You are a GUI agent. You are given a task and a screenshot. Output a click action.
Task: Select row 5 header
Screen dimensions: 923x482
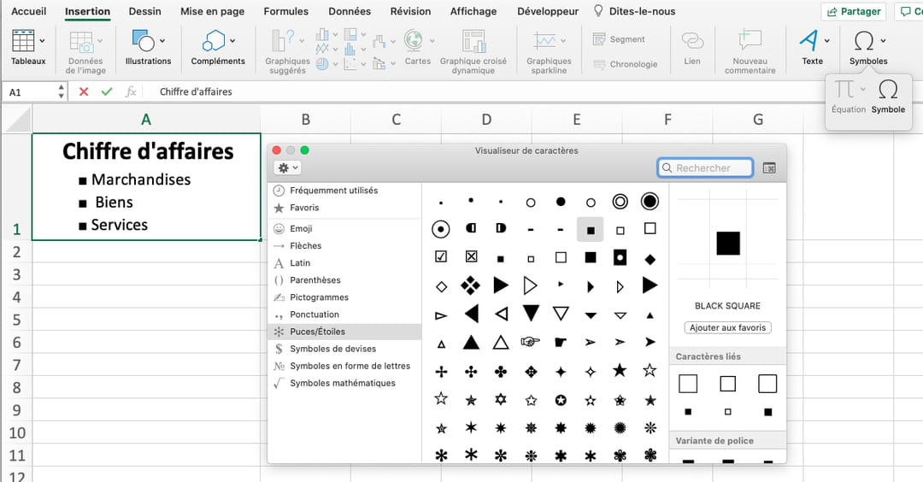[16, 320]
